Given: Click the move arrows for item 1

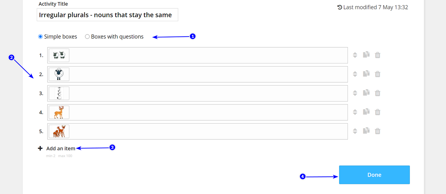Looking at the screenshot, I should pos(355,55).
